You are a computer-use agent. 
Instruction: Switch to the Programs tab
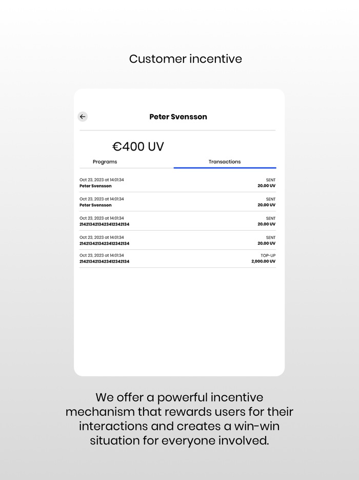pos(105,162)
